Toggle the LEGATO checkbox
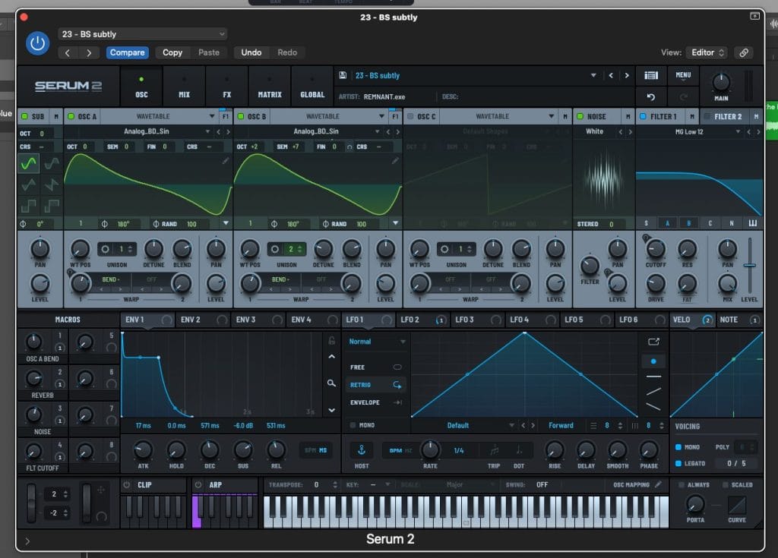This screenshot has height=558, width=778. pyautogui.click(x=678, y=463)
